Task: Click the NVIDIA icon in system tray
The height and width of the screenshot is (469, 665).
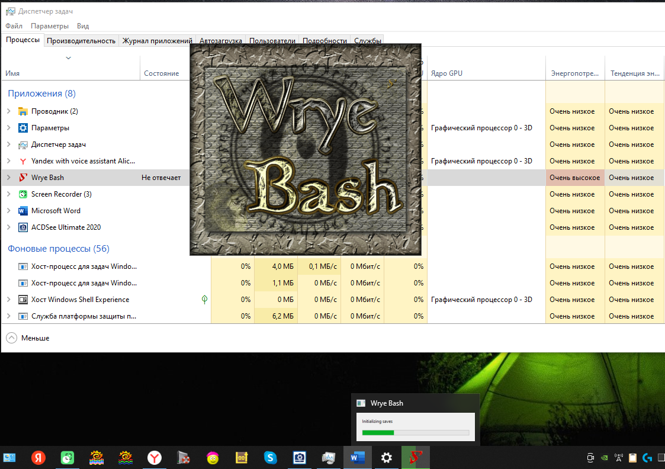Action: point(603,457)
